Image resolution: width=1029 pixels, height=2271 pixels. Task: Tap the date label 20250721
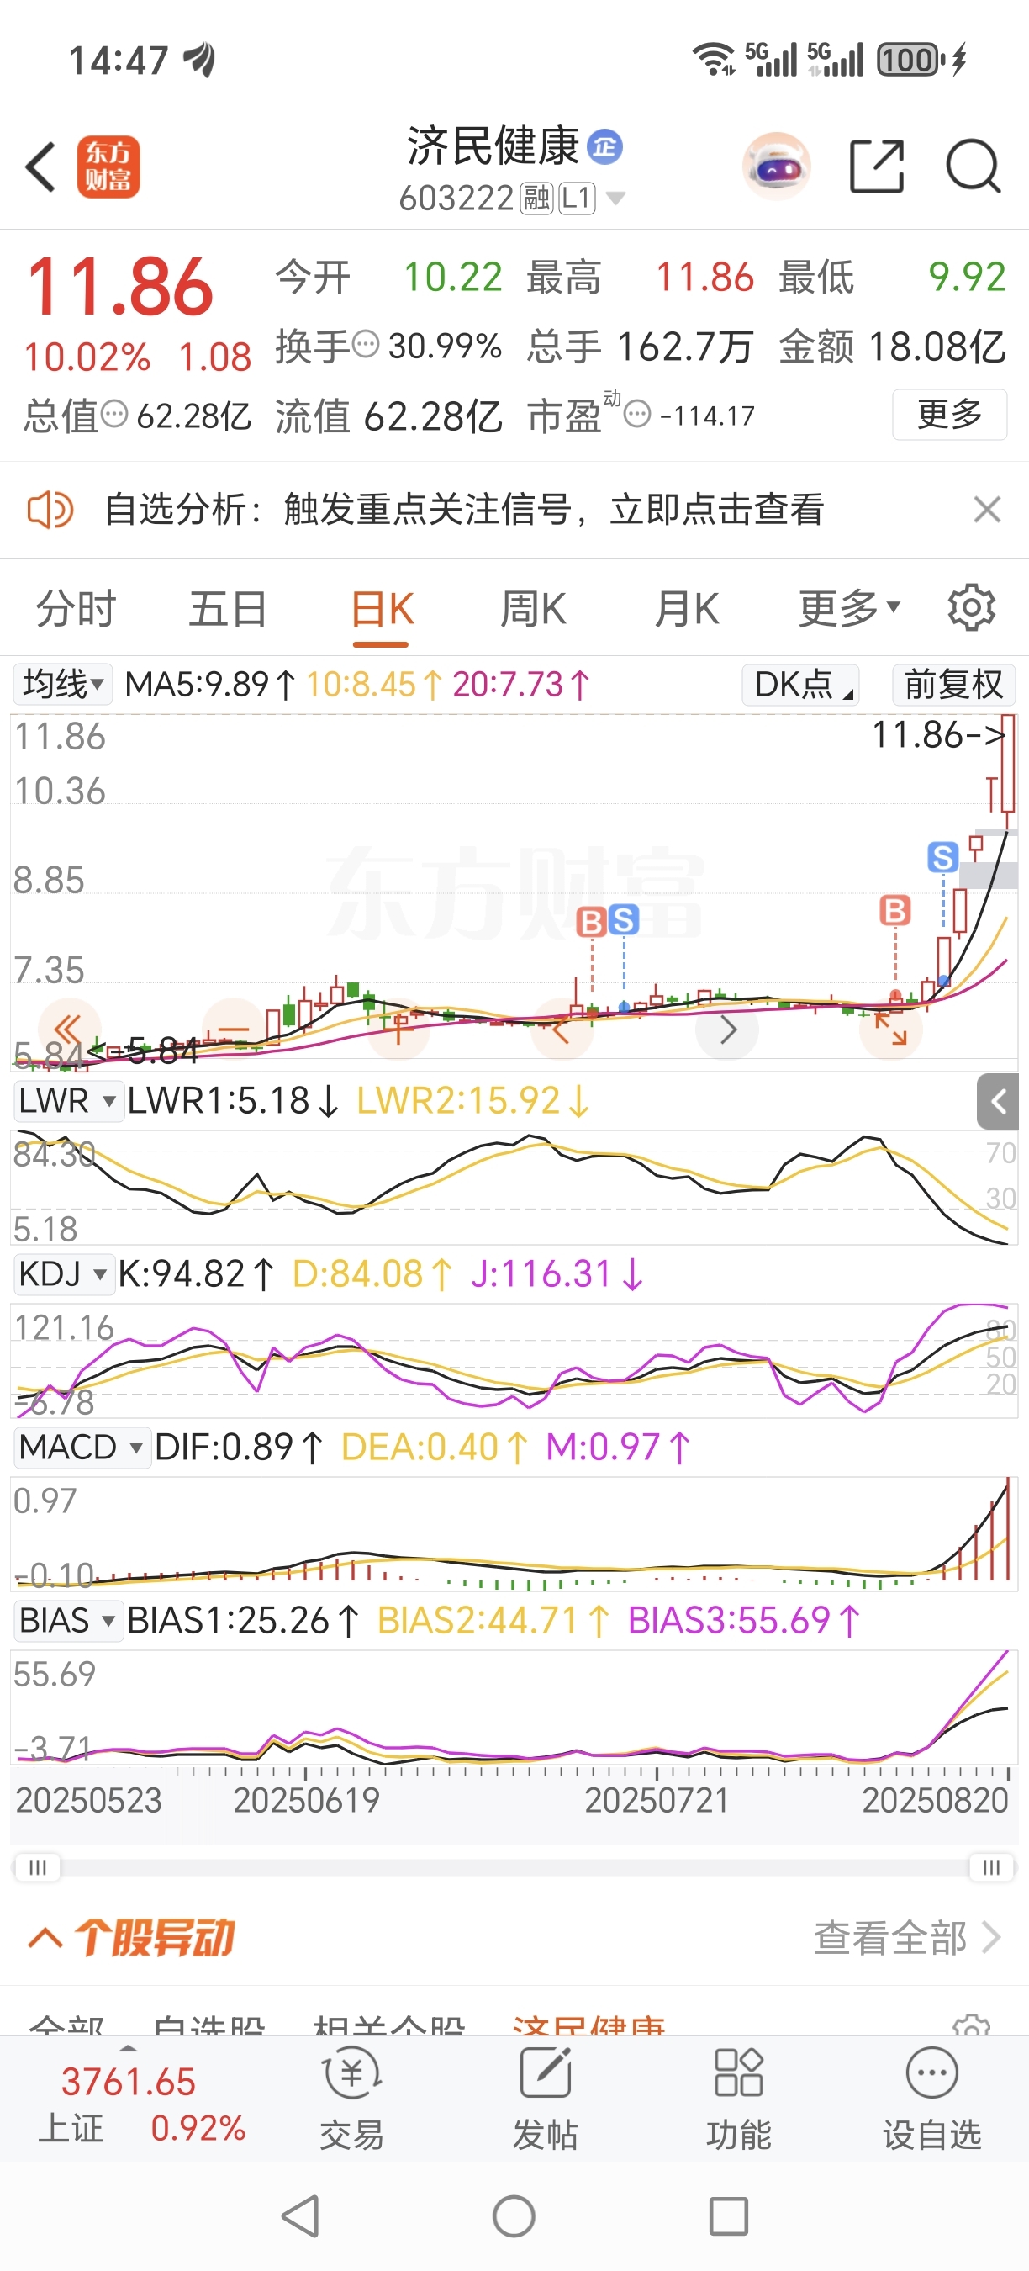(x=657, y=1800)
